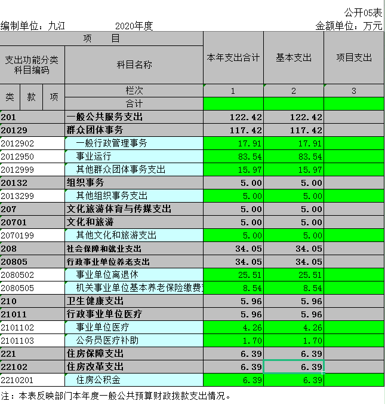Click the 群众团体事务 category cell
The width and height of the screenshot is (385, 404).
point(134,130)
